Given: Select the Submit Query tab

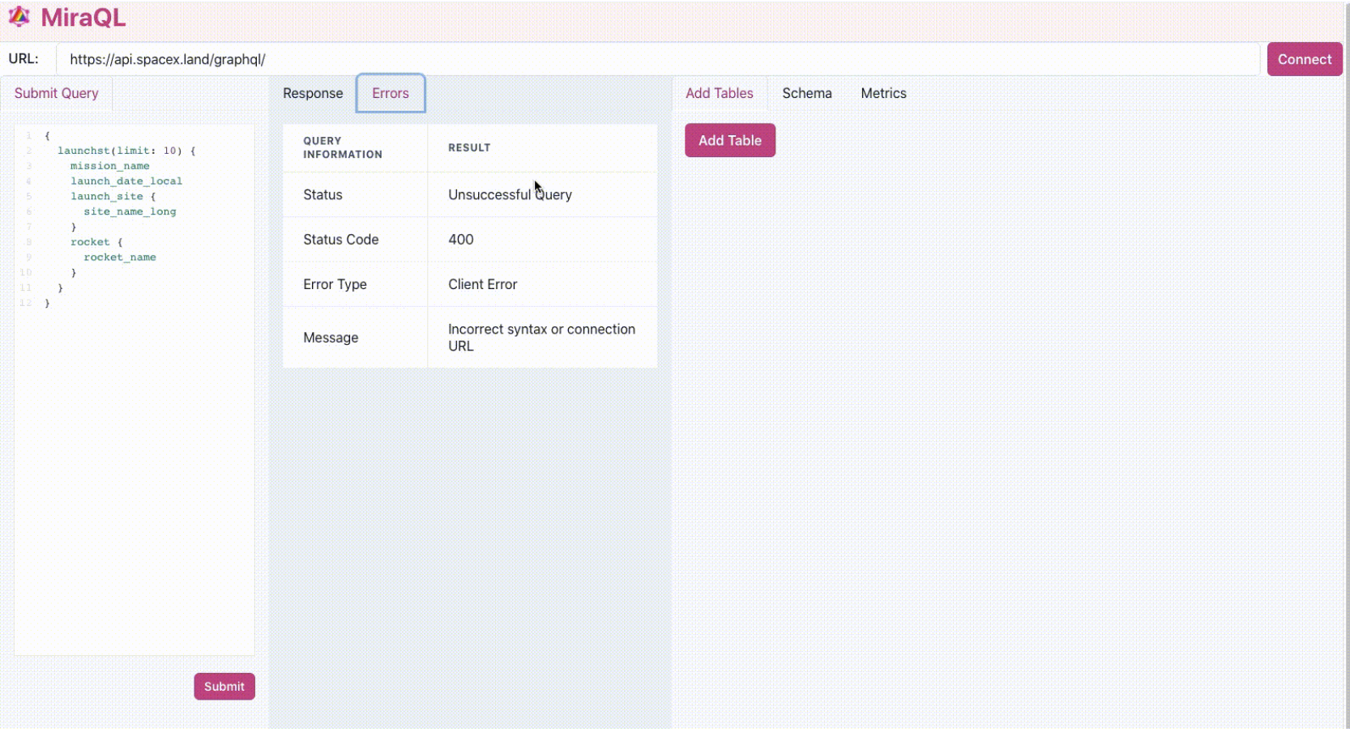Looking at the screenshot, I should (x=57, y=93).
